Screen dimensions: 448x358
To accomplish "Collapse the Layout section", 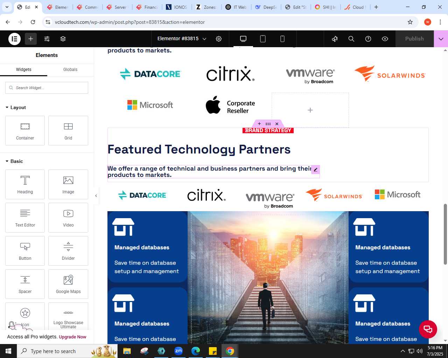I will click(x=16, y=107).
